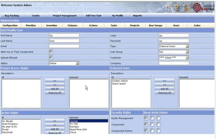Click << button in Project Access Rights

pos(55,85)
